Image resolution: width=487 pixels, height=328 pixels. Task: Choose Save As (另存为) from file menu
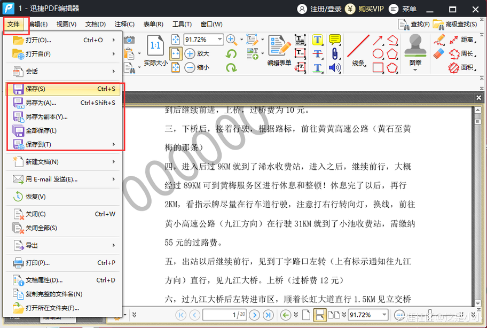point(64,103)
